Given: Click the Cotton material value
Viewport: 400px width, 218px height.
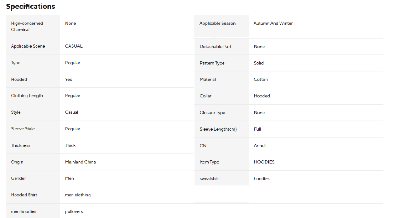Looking at the screenshot, I should coord(261,80).
